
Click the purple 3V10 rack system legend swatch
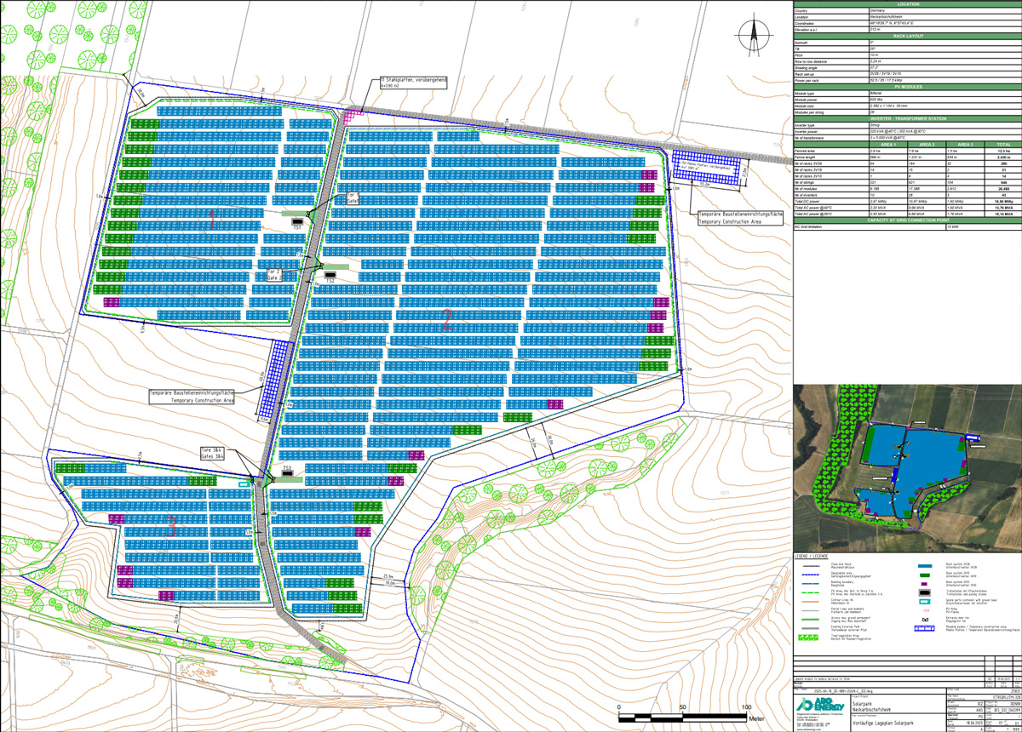[x=924, y=584]
